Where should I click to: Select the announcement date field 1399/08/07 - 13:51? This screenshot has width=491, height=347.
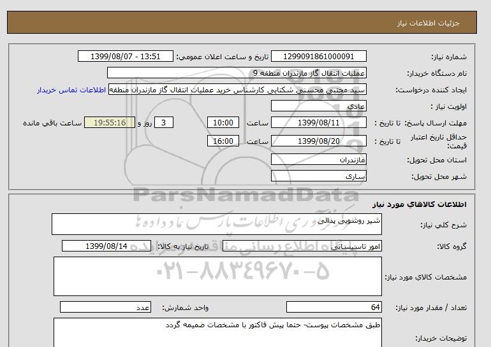coord(125,57)
